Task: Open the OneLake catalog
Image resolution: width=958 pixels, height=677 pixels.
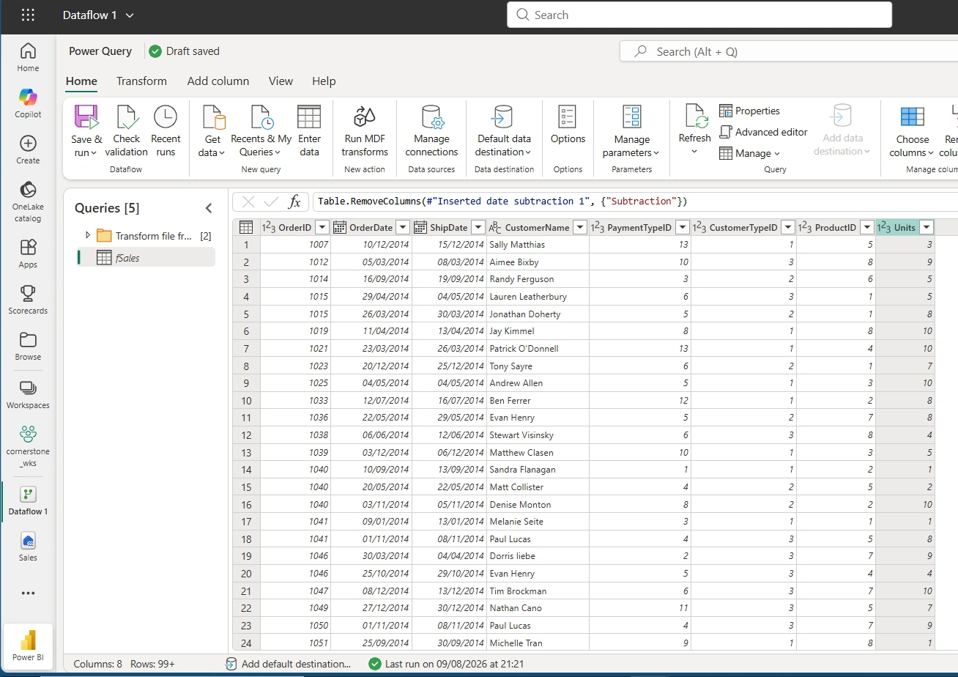Action: click(28, 201)
